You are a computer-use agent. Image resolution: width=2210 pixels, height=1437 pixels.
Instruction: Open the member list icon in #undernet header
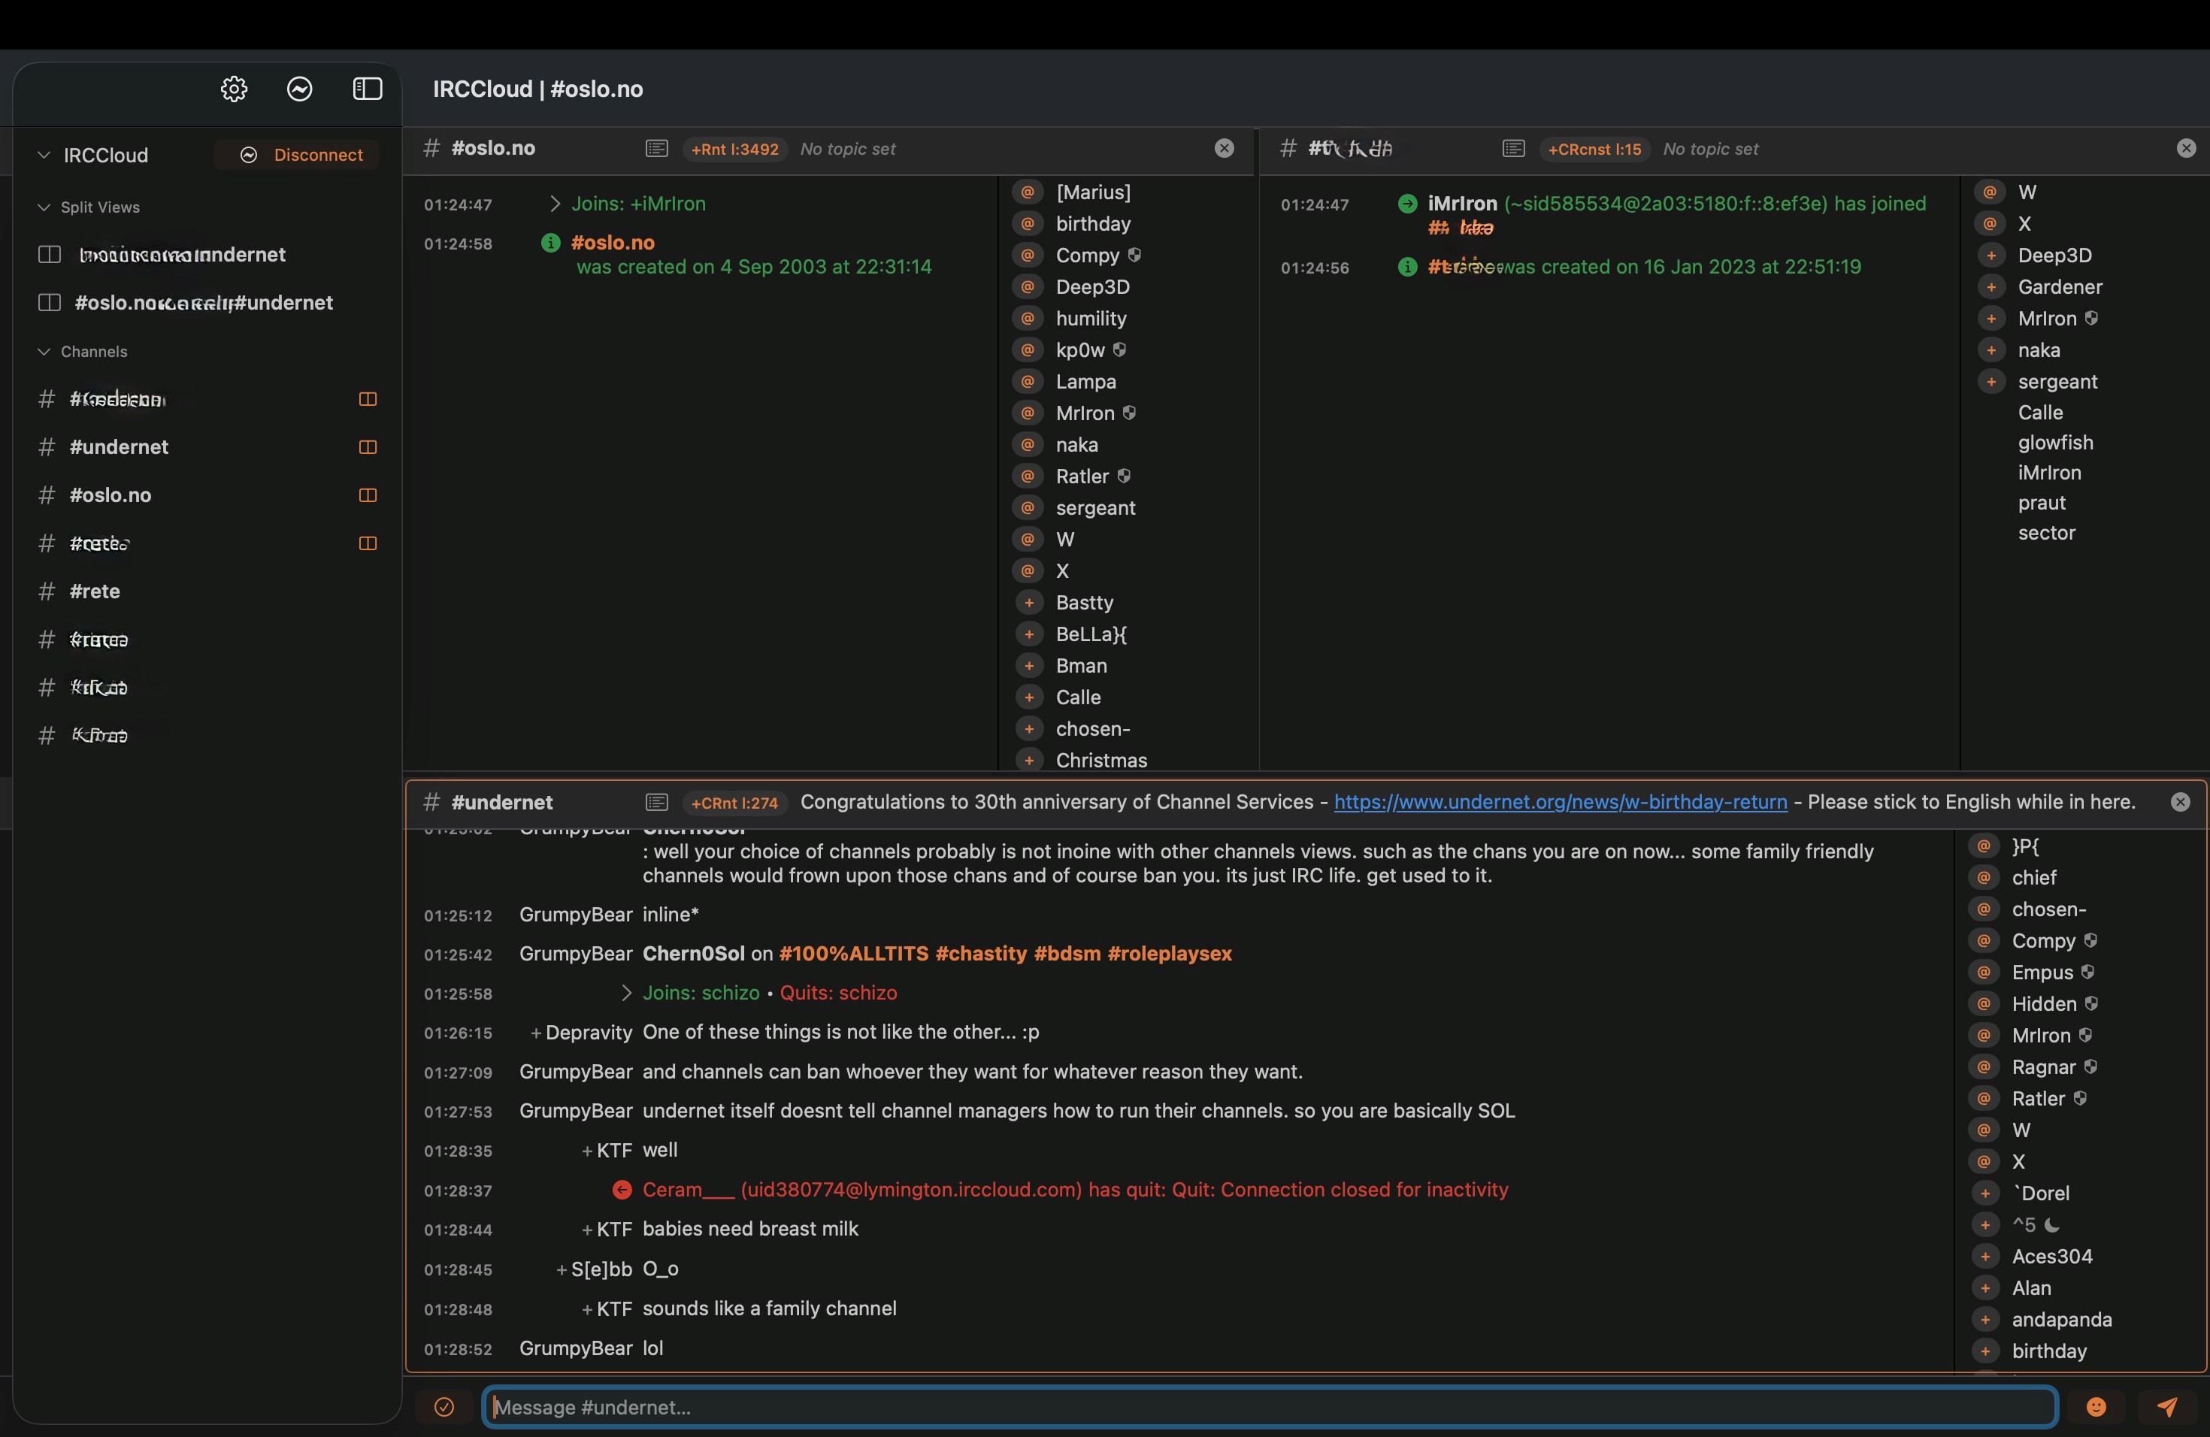(656, 803)
